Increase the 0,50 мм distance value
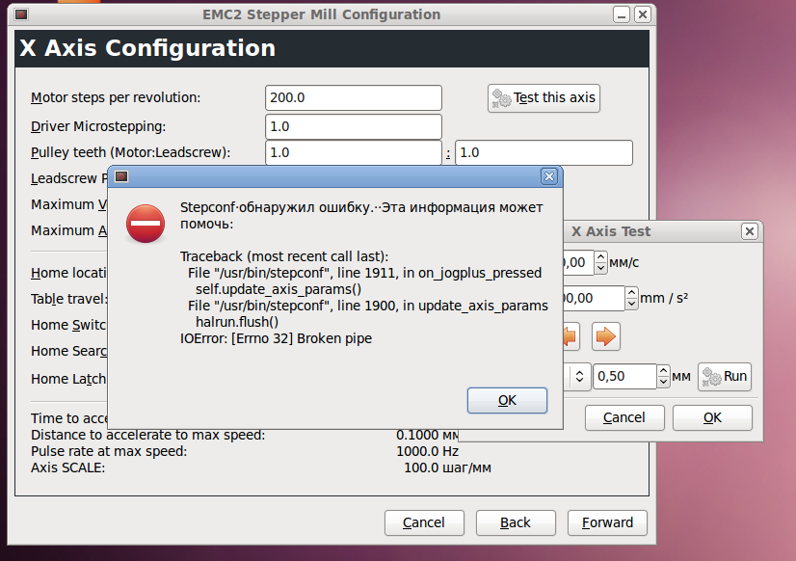 [x=663, y=370]
